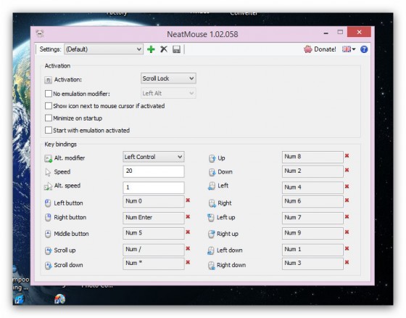The width and height of the screenshot is (406, 318).
Task: Click the Up direction mouse icon
Action: (212, 158)
